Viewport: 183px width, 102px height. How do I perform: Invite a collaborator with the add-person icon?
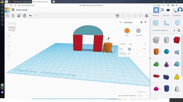[x=174, y=10]
